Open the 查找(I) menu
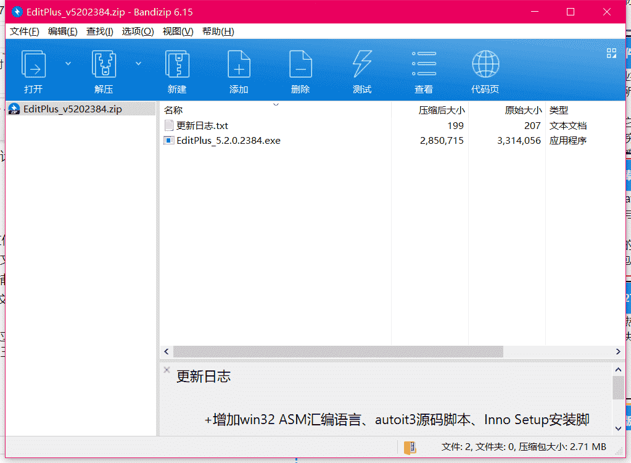Image resolution: width=631 pixels, height=463 pixels. 99,31
